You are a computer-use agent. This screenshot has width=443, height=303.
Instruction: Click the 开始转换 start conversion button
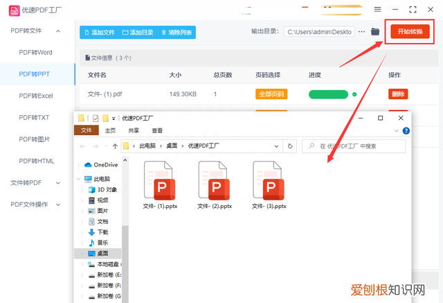(410, 31)
